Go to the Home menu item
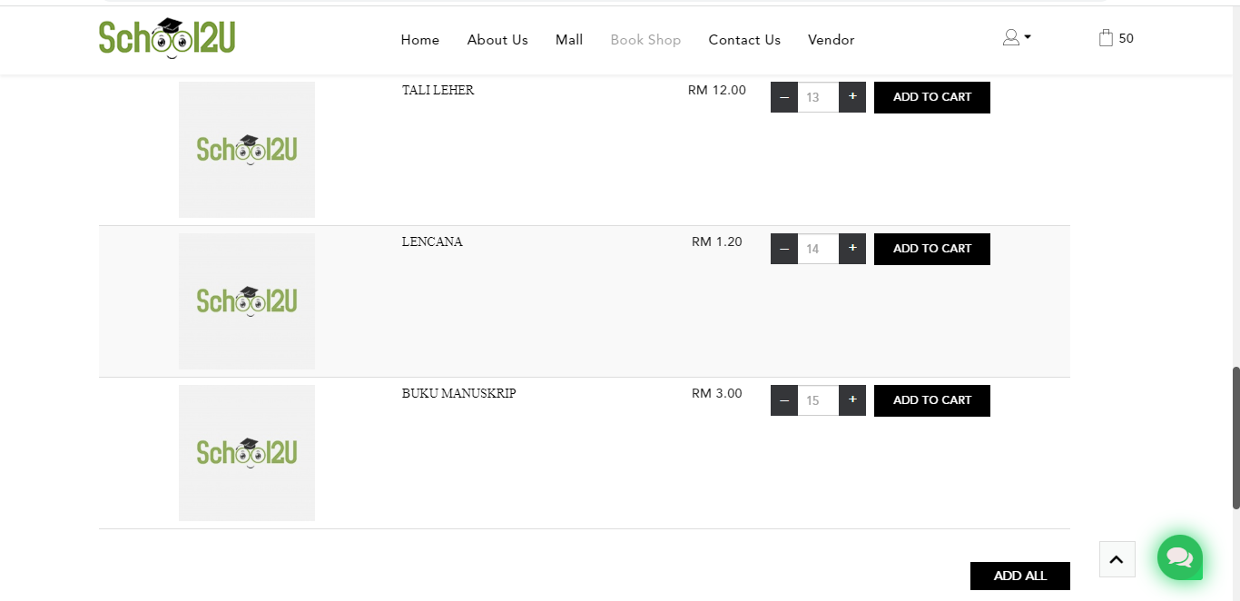1240x601 pixels. point(420,40)
